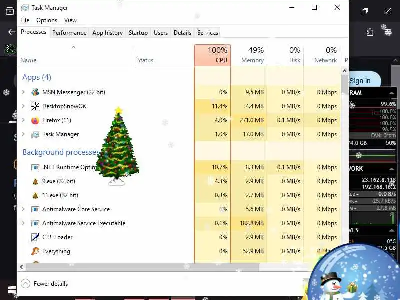Image resolution: width=400 pixels, height=300 pixels.
Task: Click the Firefox process icon
Action: pyautogui.click(x=35, y=120)
